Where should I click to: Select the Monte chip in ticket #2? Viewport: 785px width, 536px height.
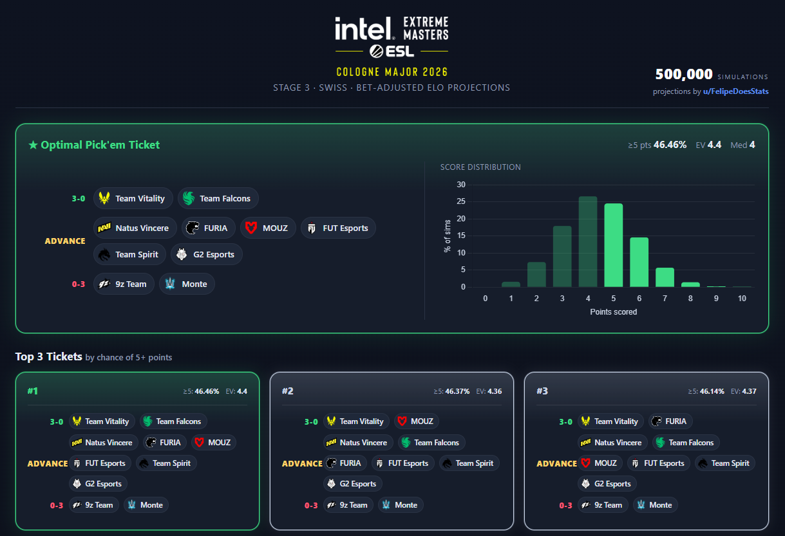pos(401,505)
